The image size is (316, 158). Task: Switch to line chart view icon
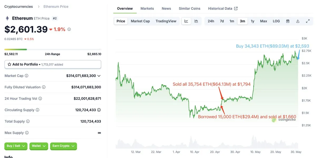pos(186,21)
